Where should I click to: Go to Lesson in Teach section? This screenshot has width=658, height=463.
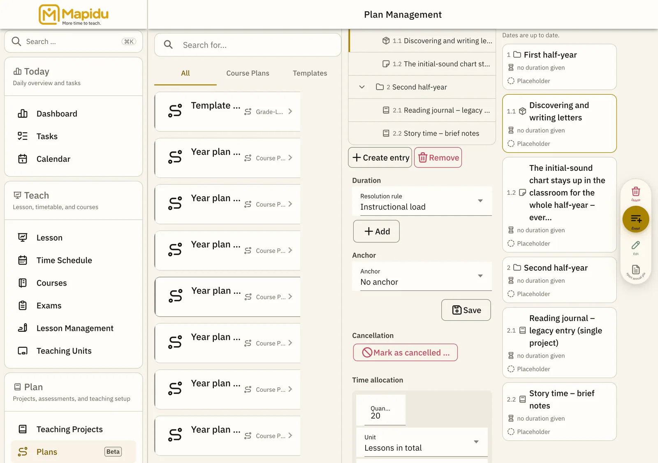[74, 237]
